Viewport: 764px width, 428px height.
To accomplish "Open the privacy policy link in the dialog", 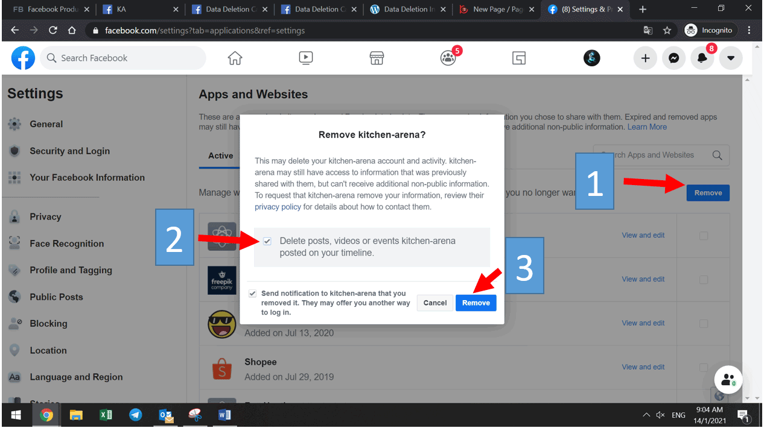I will point(278,207).
